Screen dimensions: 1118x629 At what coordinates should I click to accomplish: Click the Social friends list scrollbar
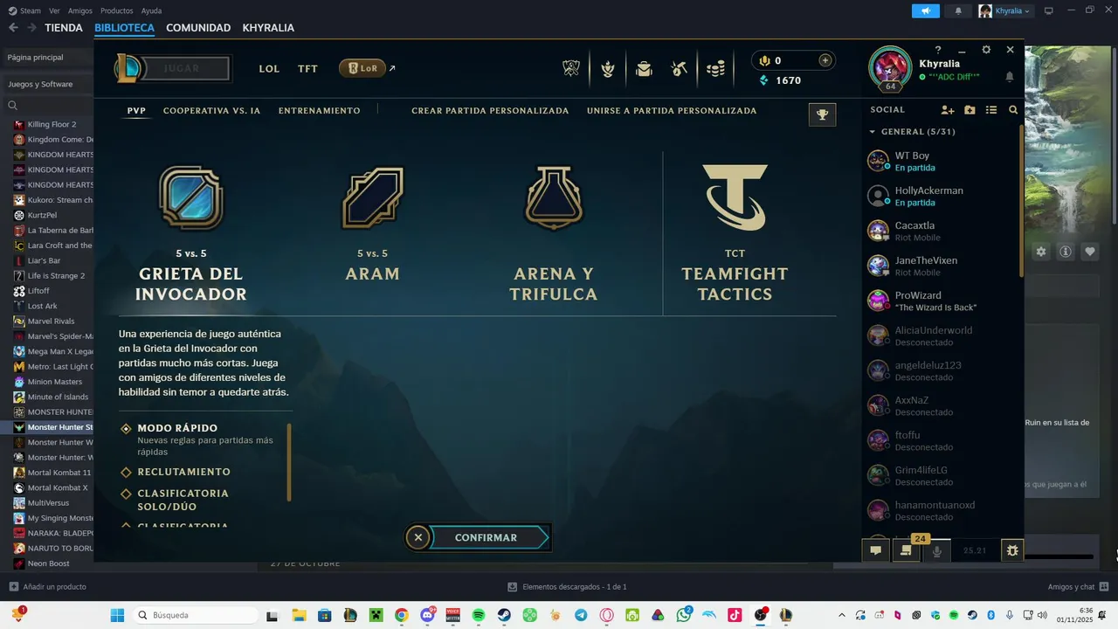[1022, 201]
